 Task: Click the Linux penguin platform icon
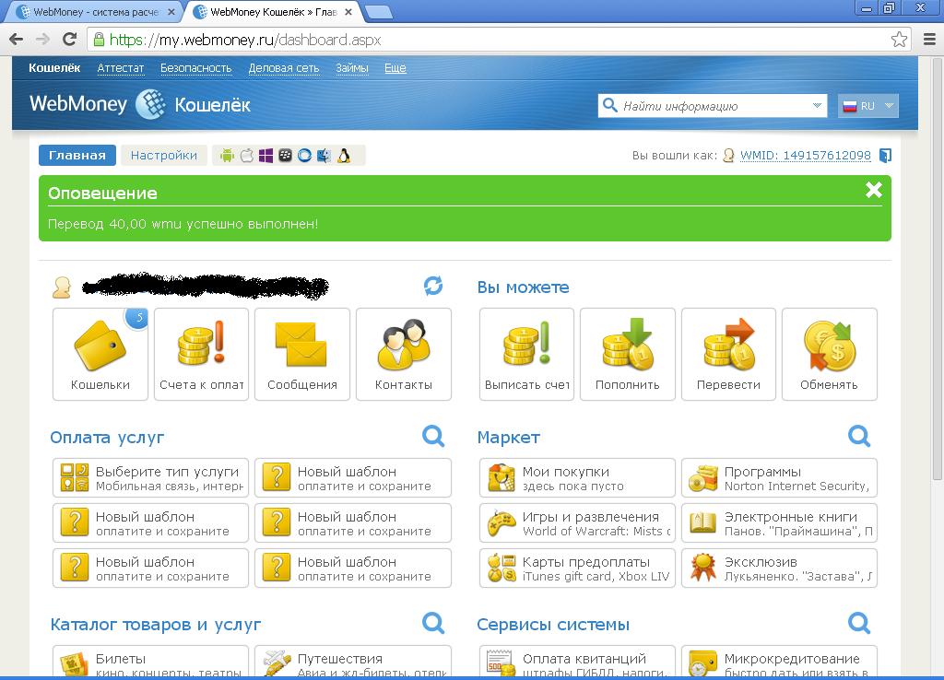(344, 156)
